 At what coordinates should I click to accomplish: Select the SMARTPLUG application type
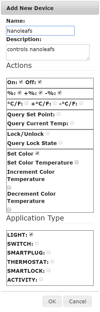click(x=49, y=252)
